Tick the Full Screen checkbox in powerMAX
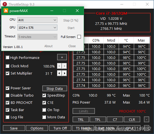 coord(79,37)
